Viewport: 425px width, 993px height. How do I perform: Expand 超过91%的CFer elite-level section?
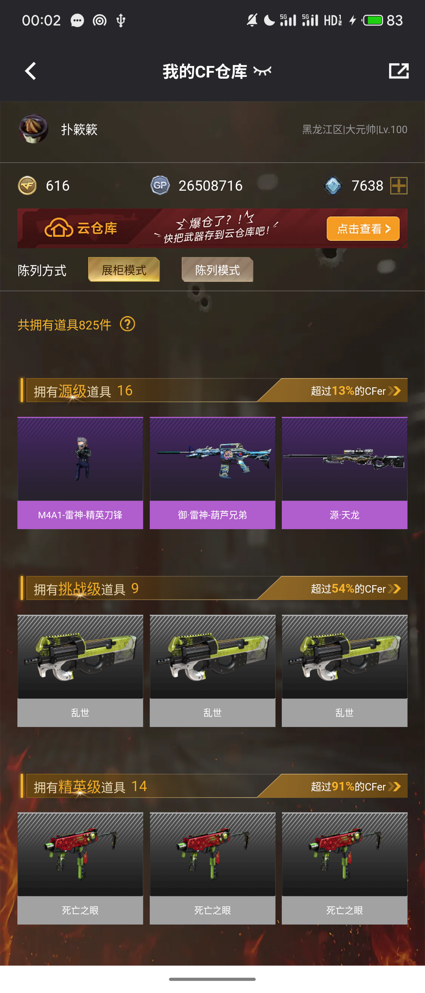[356, 786]
